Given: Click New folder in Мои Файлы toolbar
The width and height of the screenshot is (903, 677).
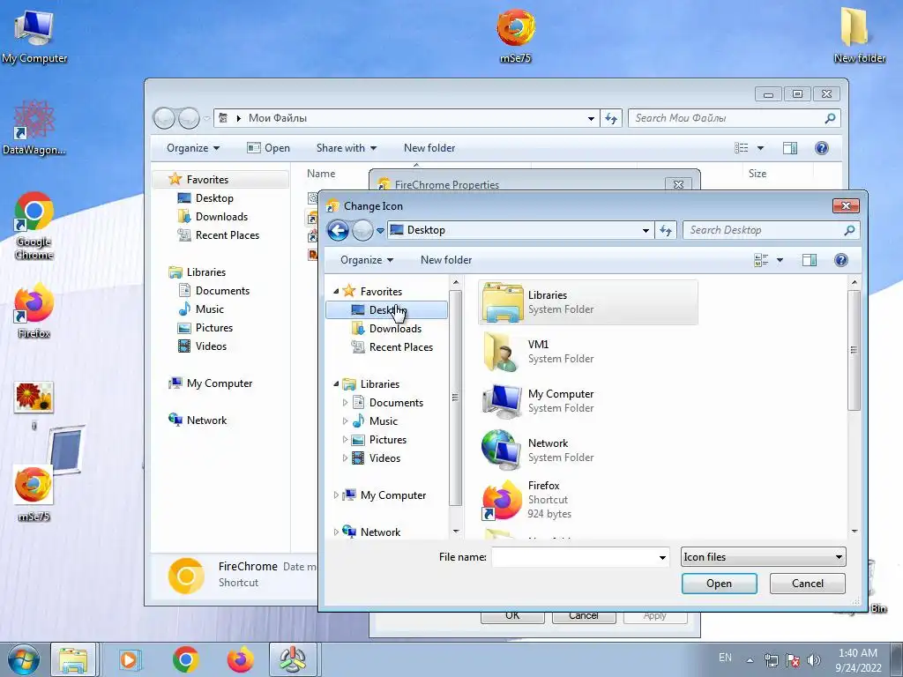Looking at the screenshot, I should (x=429, y=148).
